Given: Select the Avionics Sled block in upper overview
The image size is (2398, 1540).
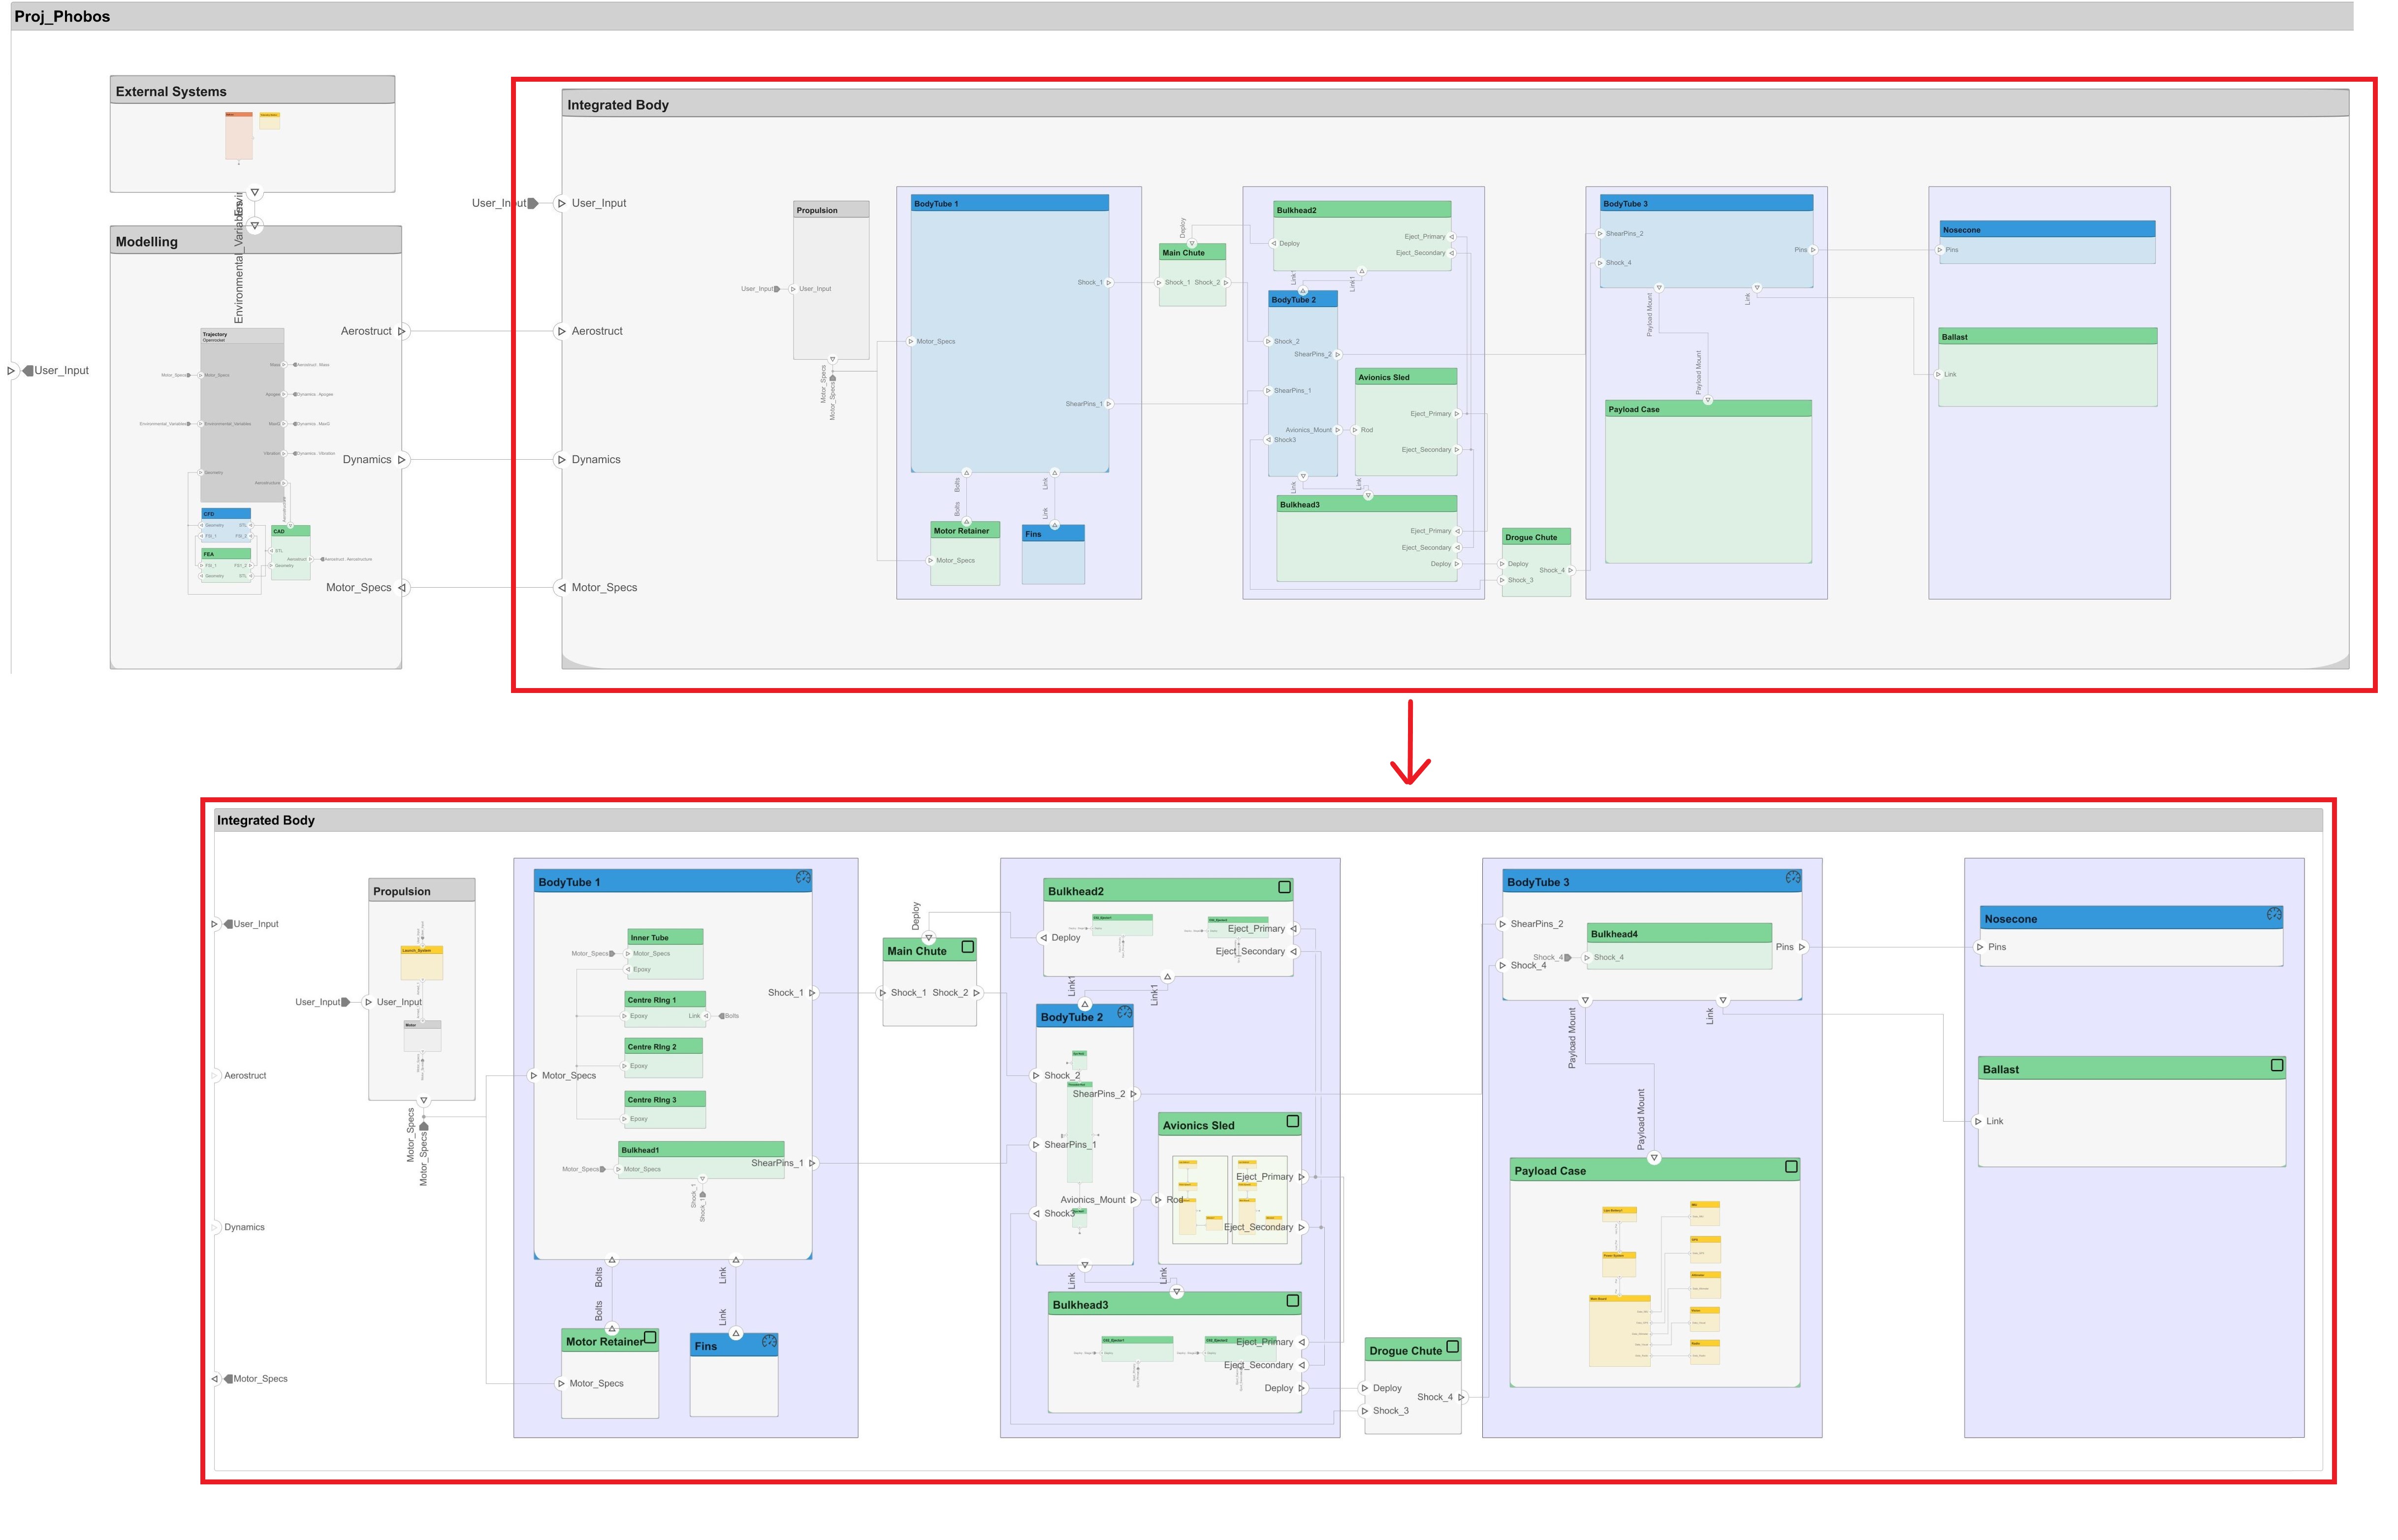Looking at the screenshot, I should coord(1405,422).
